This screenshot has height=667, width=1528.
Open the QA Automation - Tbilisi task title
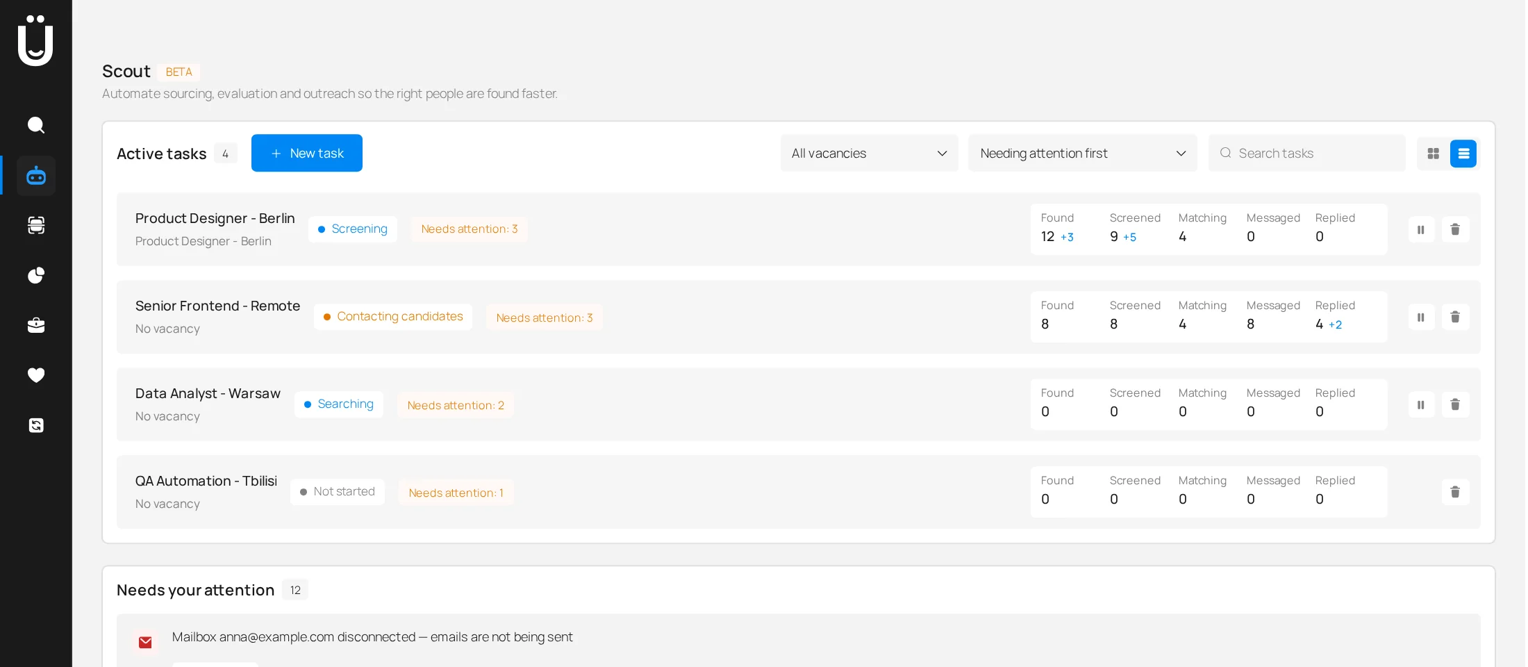206,481
